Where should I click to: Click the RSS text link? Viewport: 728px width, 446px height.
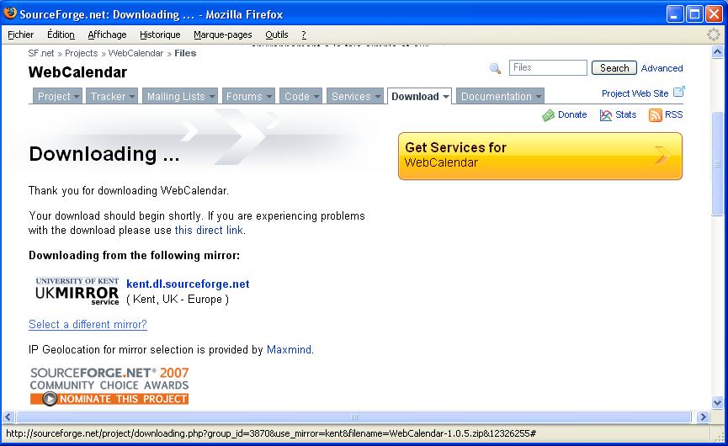[x=673, y=114]
